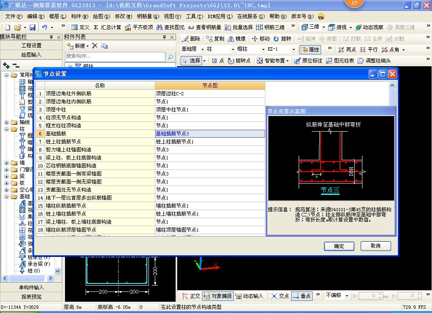Click search magnifier in component list

coord(170,57)
